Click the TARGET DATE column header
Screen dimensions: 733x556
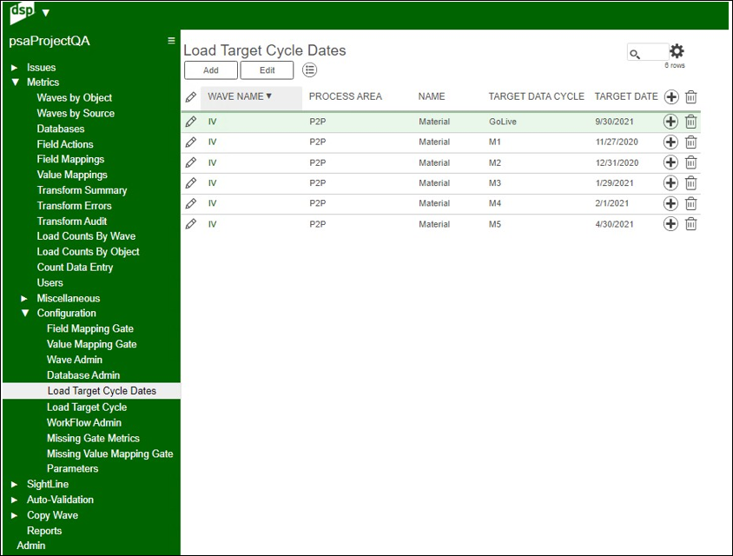tap(626, 96)
